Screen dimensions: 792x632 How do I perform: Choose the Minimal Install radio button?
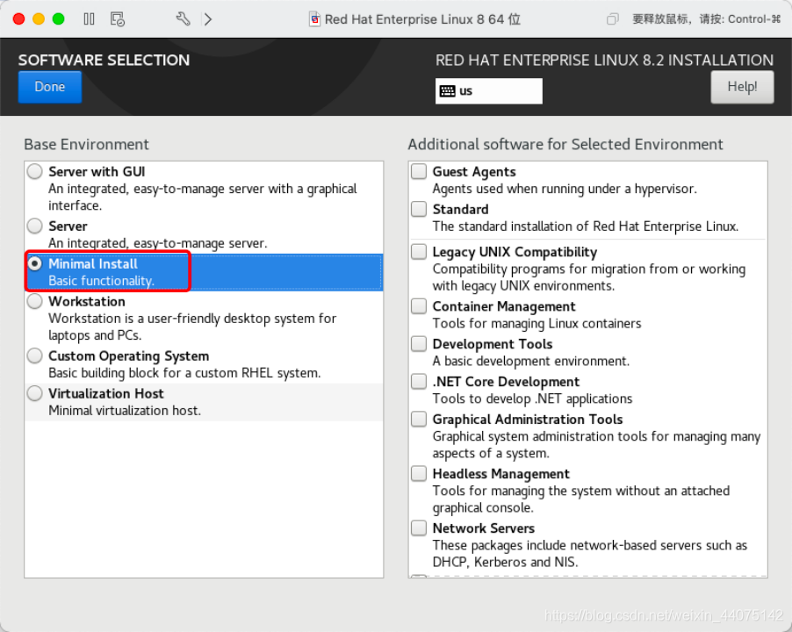pos(35,263)
